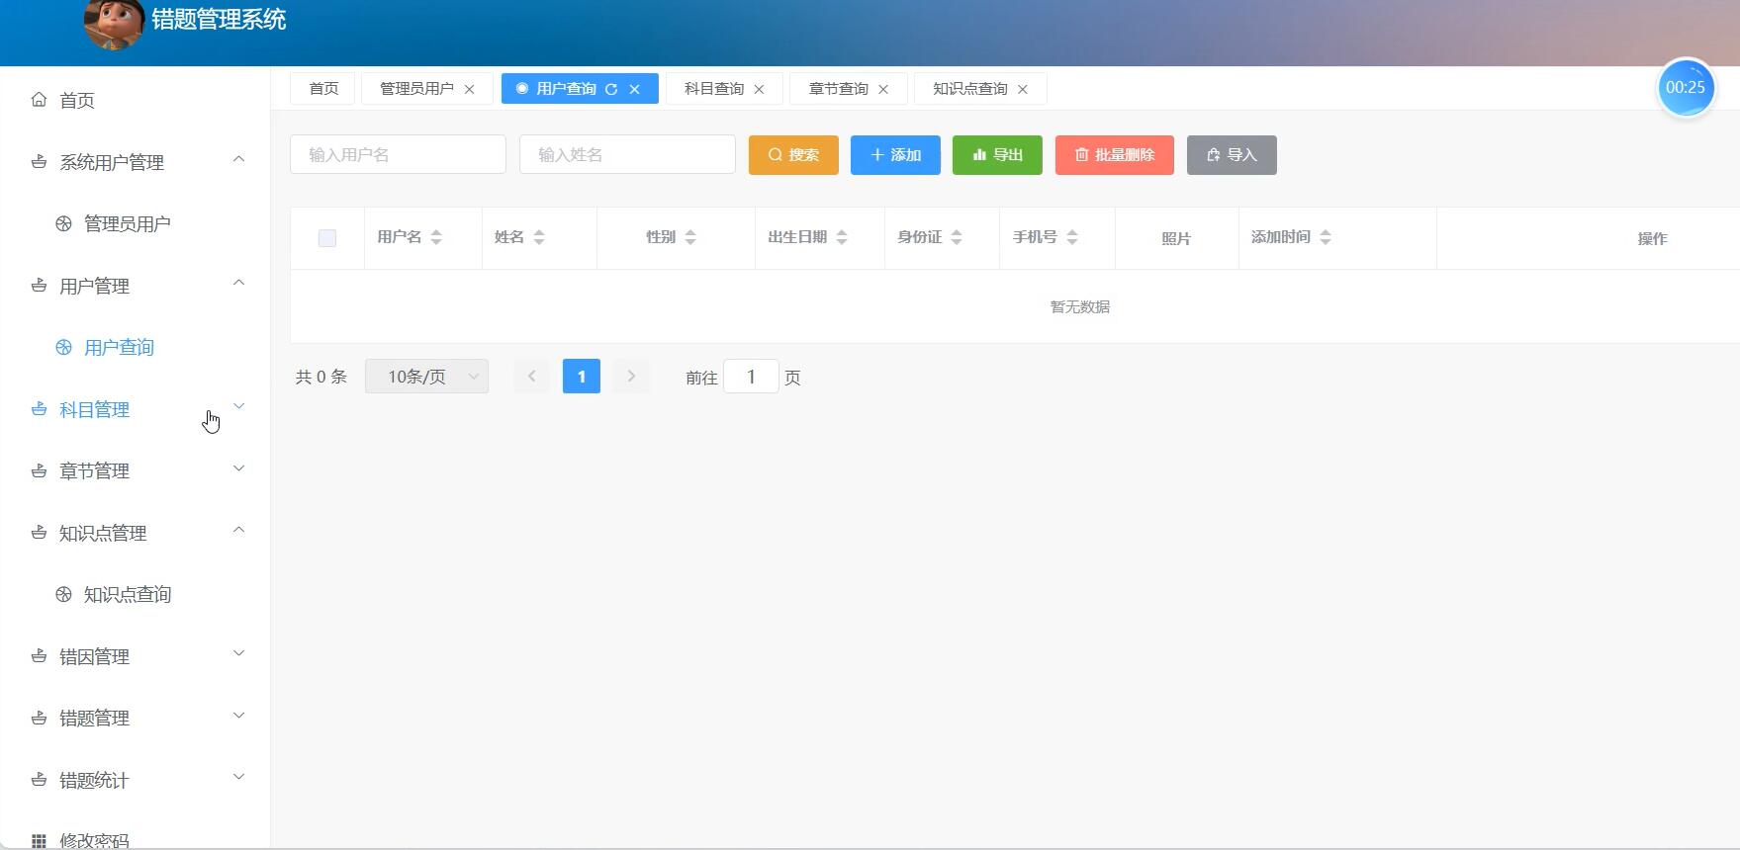This screenshot has height=850, width=1740.
Task: Go to next page arrow
Action: coord(631,377)
